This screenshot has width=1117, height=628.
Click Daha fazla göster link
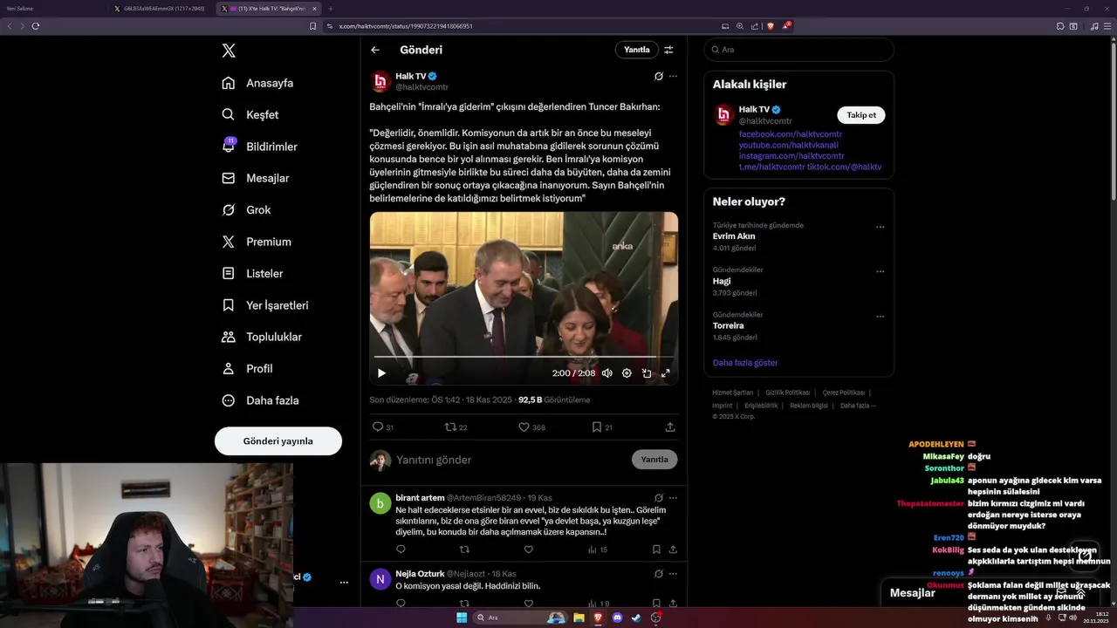click(745, 363)
